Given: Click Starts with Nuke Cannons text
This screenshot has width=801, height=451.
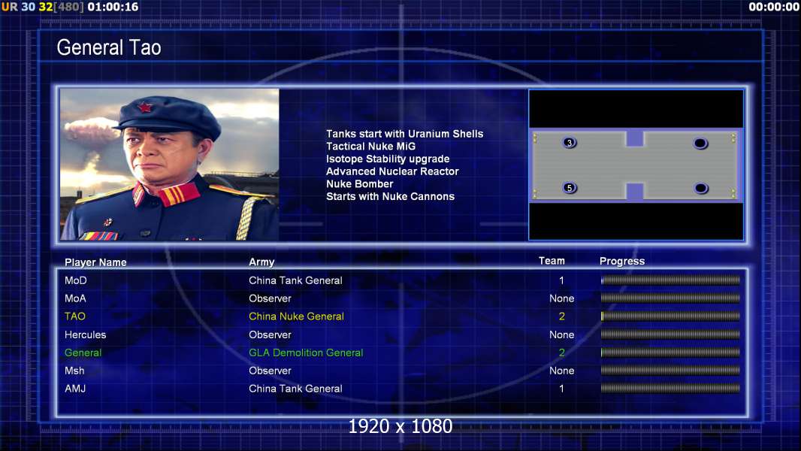Looking at the screenshot, I should [x=390, y=196].
